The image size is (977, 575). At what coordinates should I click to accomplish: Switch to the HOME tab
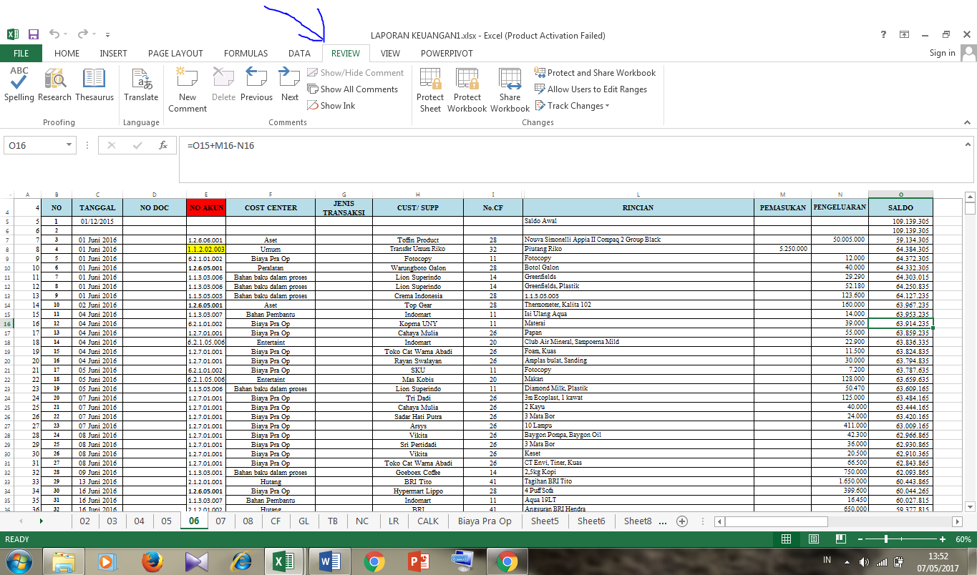67,54
